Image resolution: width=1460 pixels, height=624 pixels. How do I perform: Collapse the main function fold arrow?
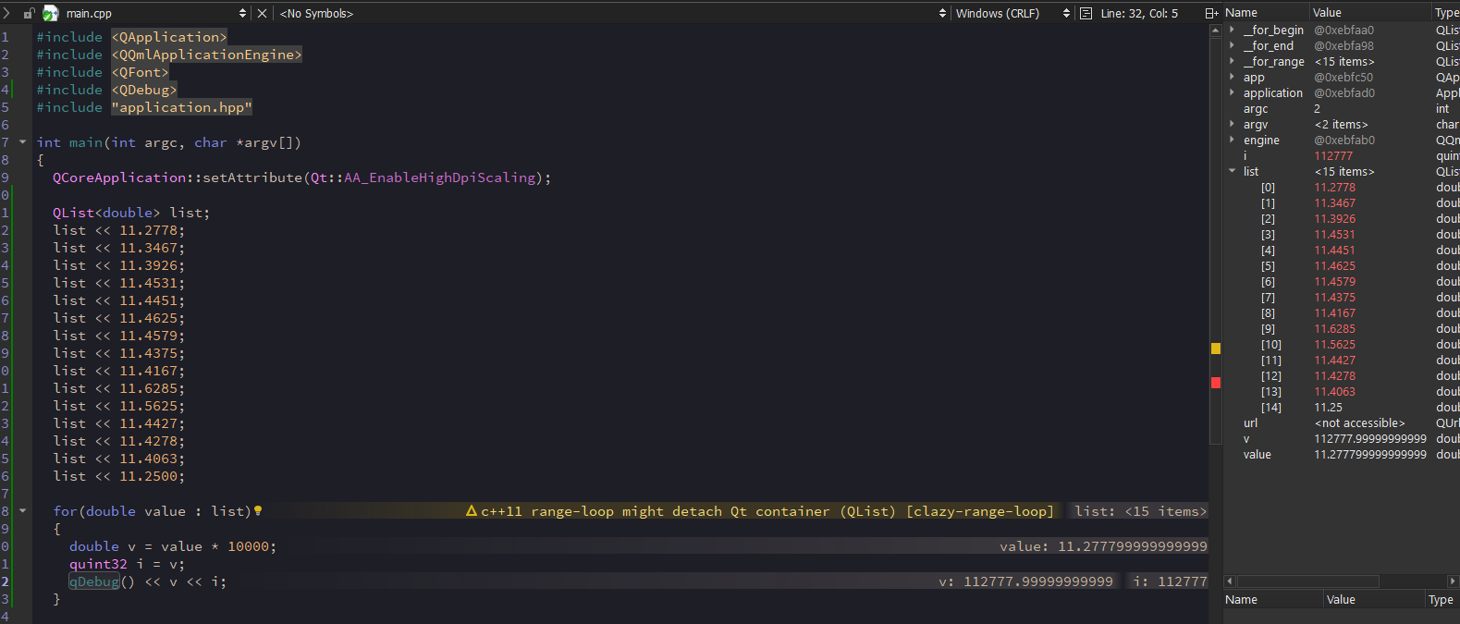pyautogui.click(x=23, y=142)
